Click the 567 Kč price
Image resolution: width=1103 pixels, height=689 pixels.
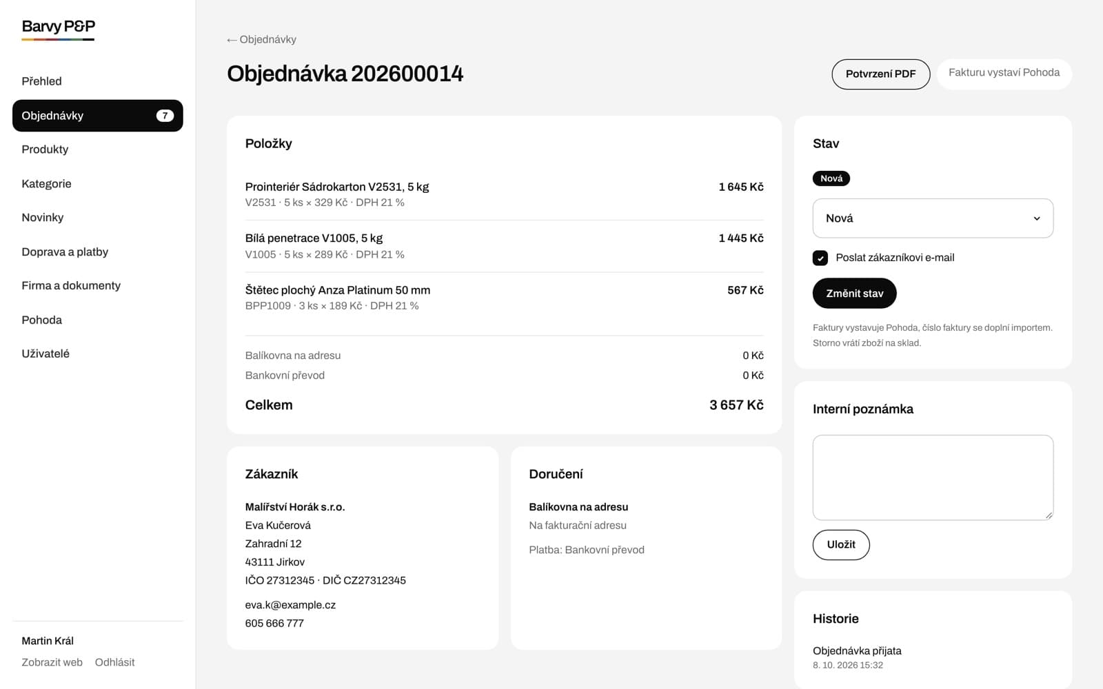745,290
